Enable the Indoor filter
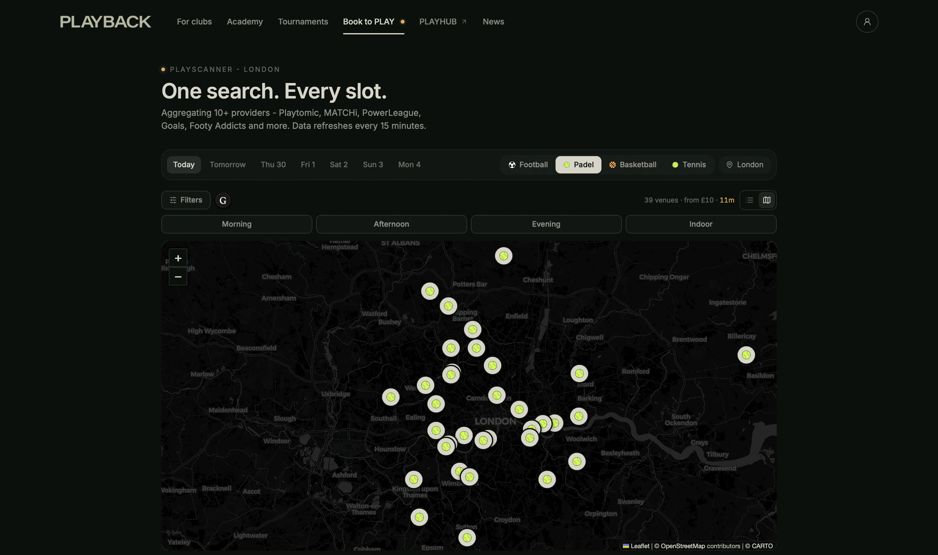Viewport: 938px width, 555px height. (700, 224)
